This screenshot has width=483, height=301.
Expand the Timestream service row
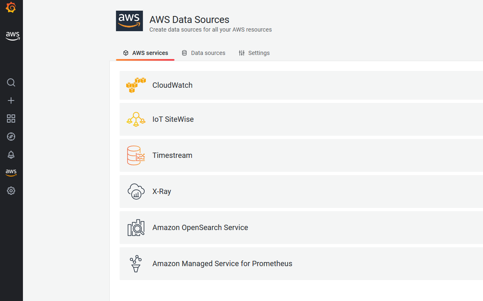pyautogui.click(x=301, y=155)
